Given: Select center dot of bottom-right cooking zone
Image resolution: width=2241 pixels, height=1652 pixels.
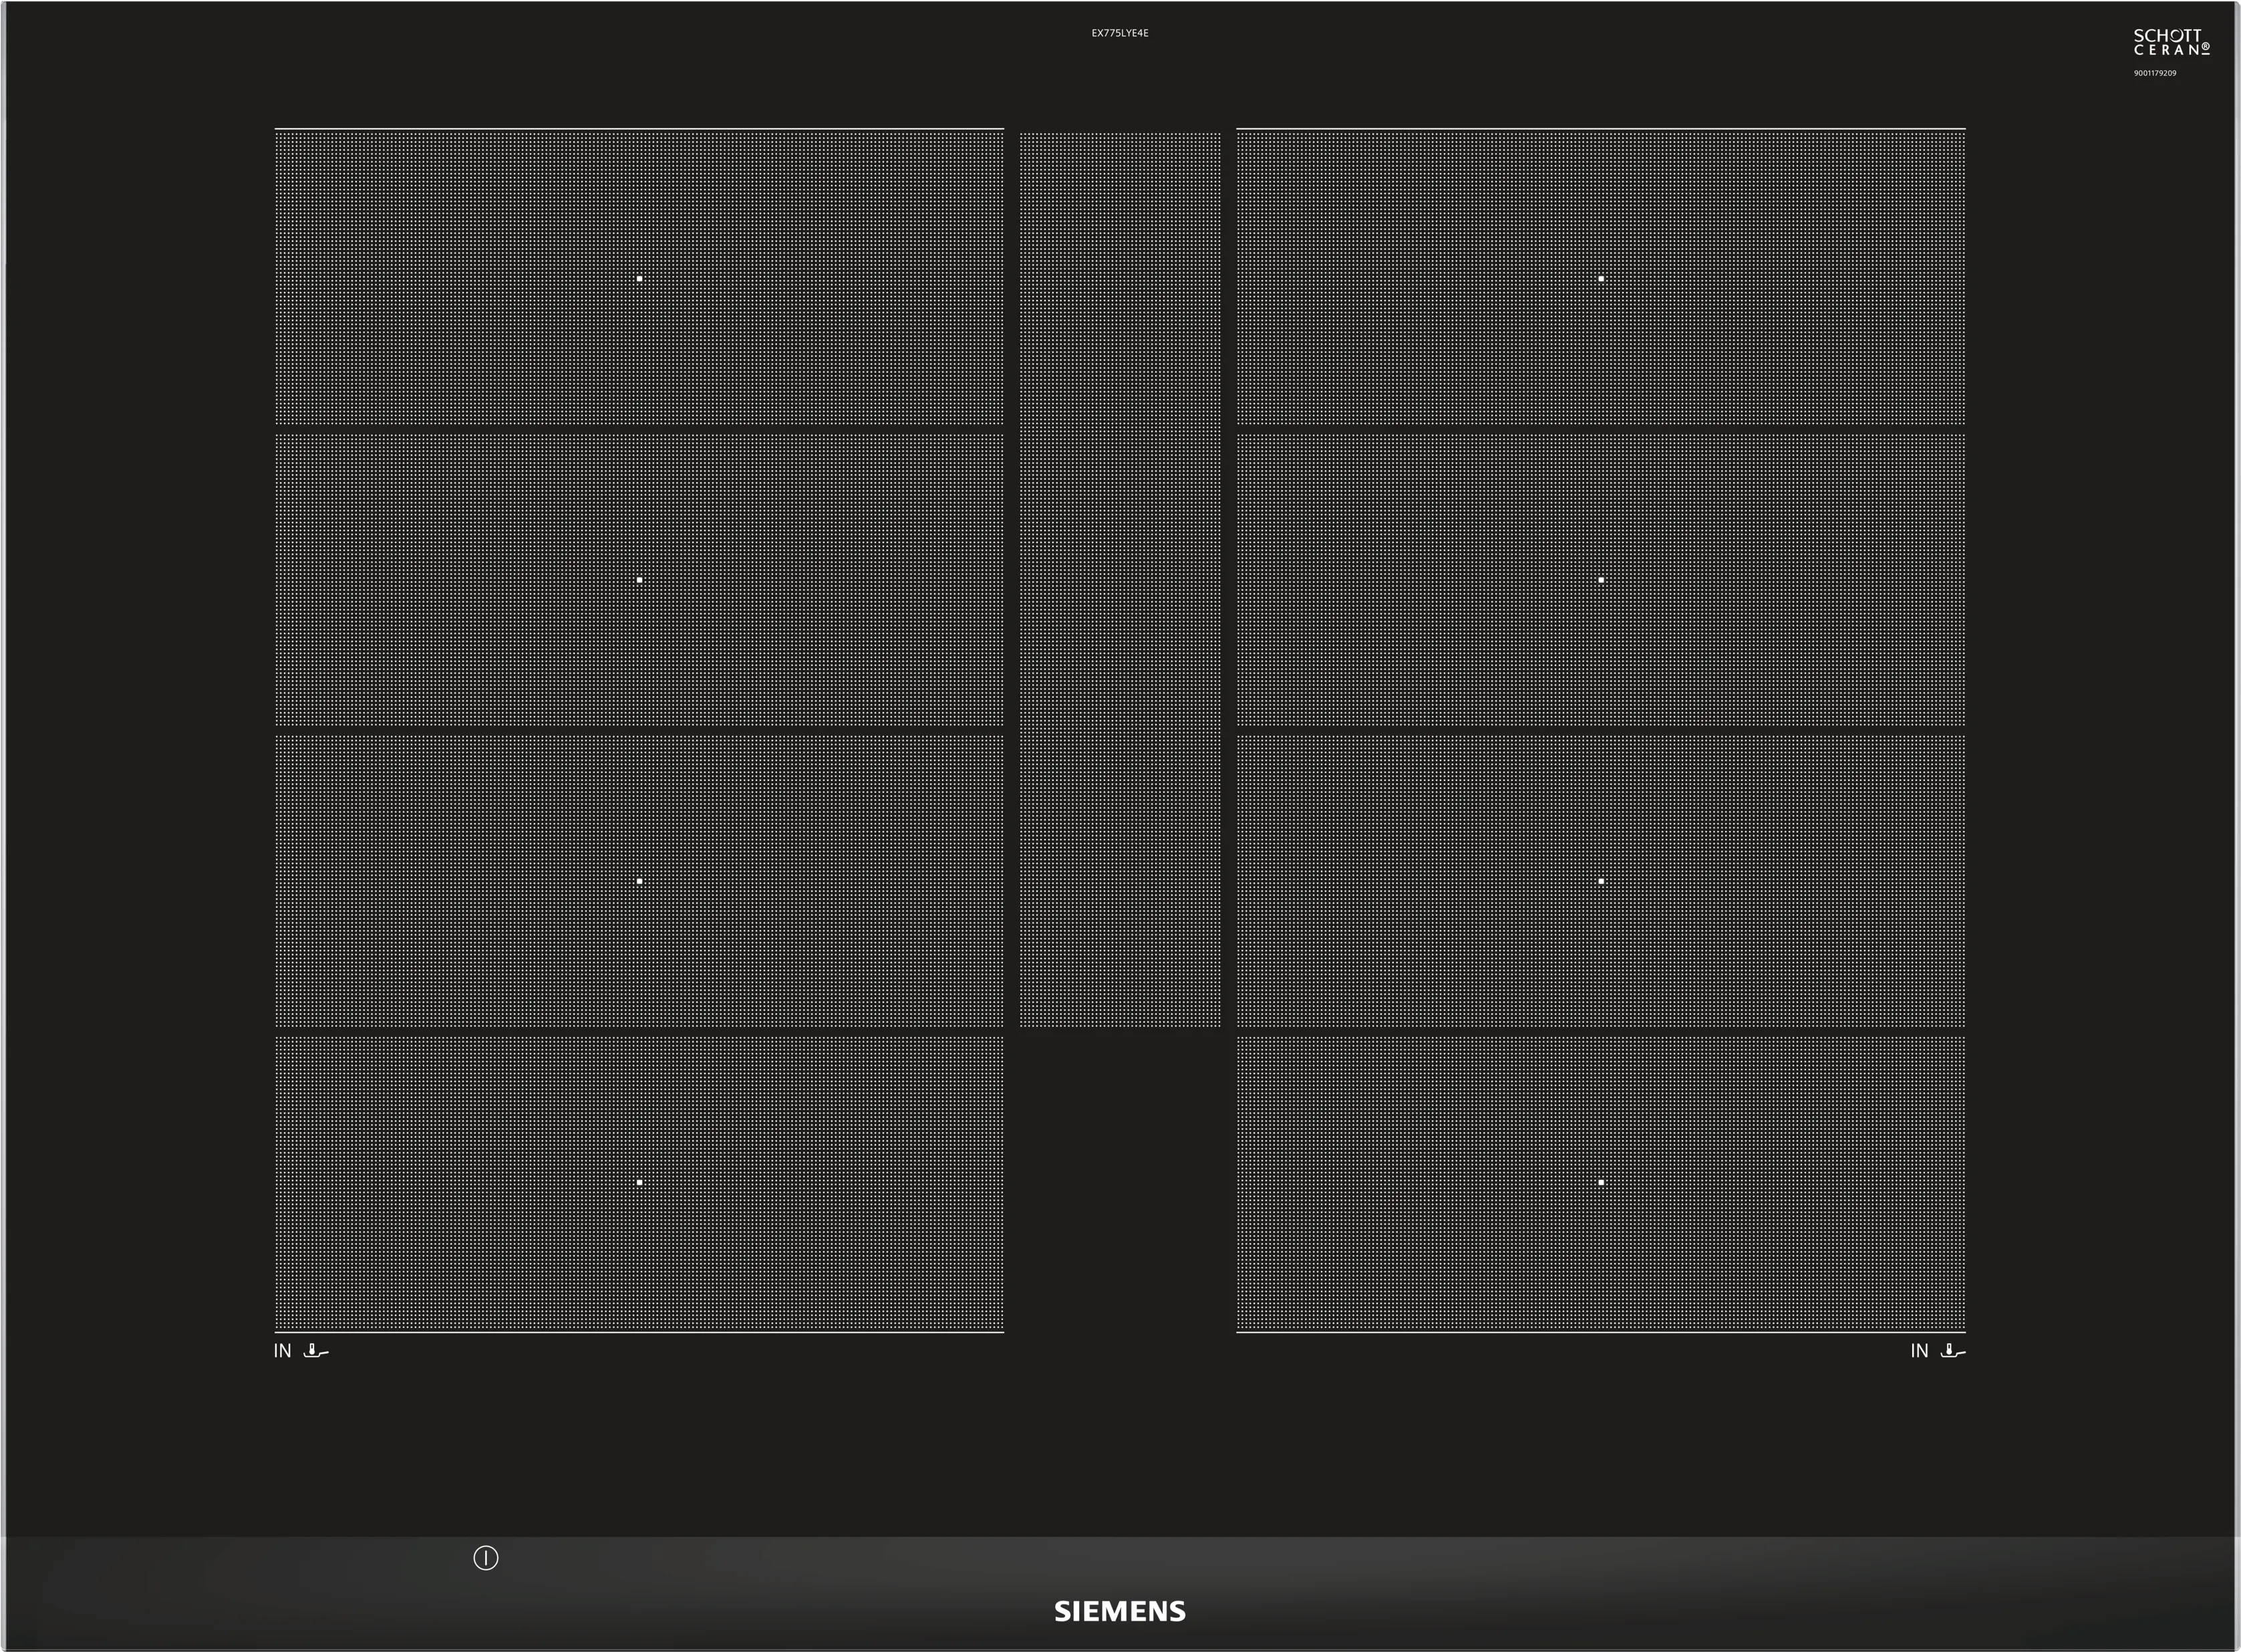Looking at the screenshot, I should [1601, 1182].
